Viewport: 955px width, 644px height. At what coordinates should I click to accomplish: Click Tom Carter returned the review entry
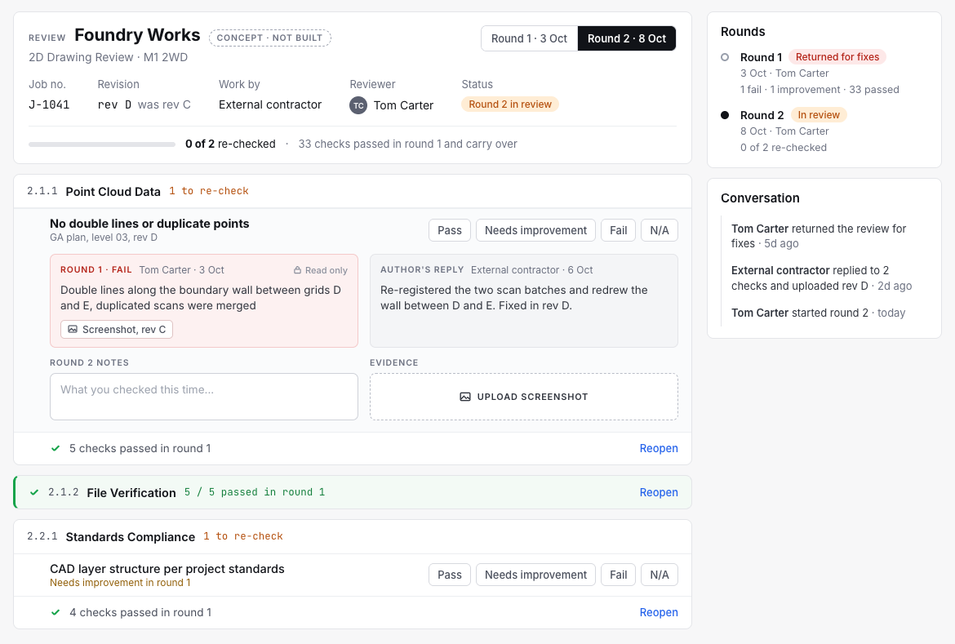[x=819, y=236]
